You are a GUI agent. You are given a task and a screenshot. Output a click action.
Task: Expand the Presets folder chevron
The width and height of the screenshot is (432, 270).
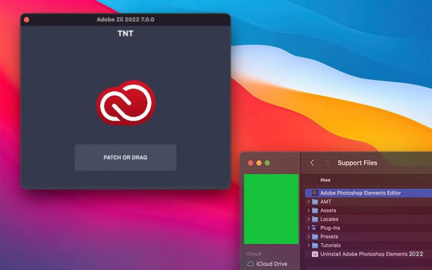click(309, 236)
